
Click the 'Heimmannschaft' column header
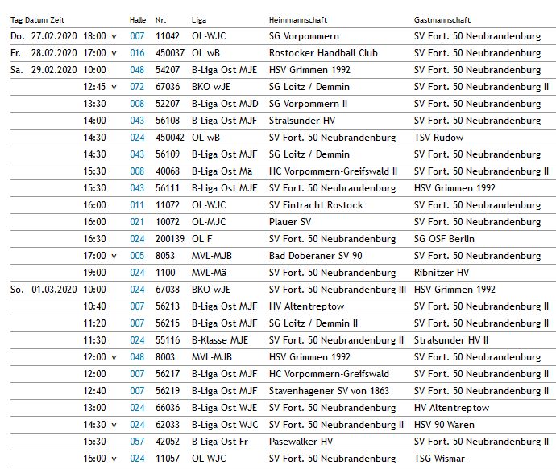click(x=298, y=20)
